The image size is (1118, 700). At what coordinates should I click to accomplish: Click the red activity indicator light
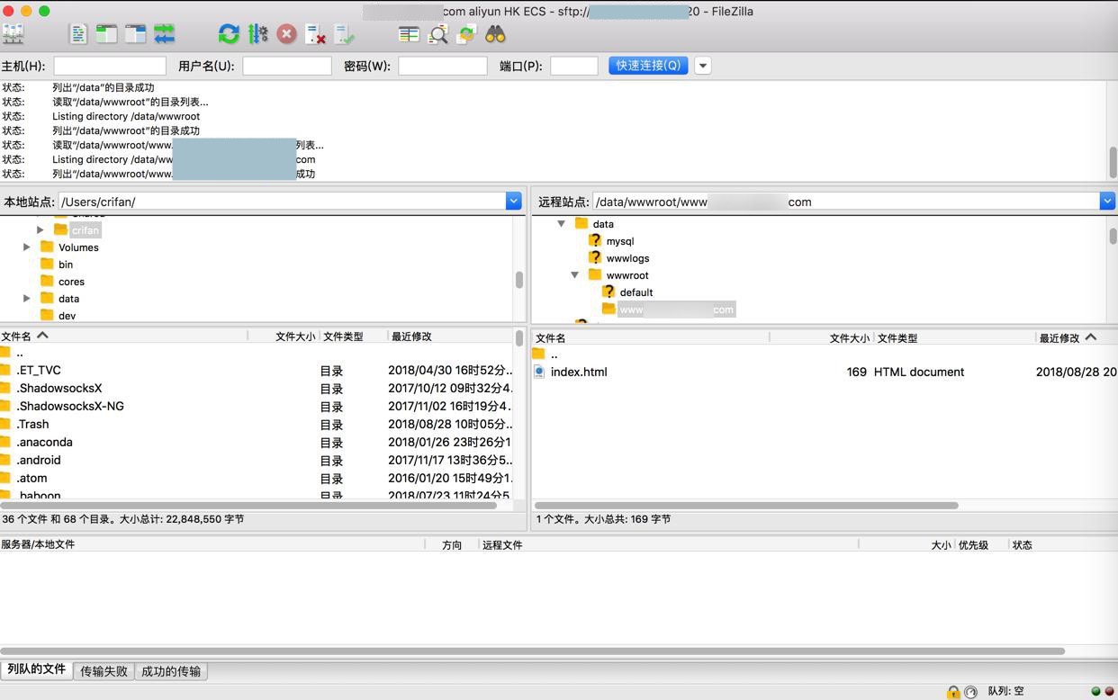1109,691
